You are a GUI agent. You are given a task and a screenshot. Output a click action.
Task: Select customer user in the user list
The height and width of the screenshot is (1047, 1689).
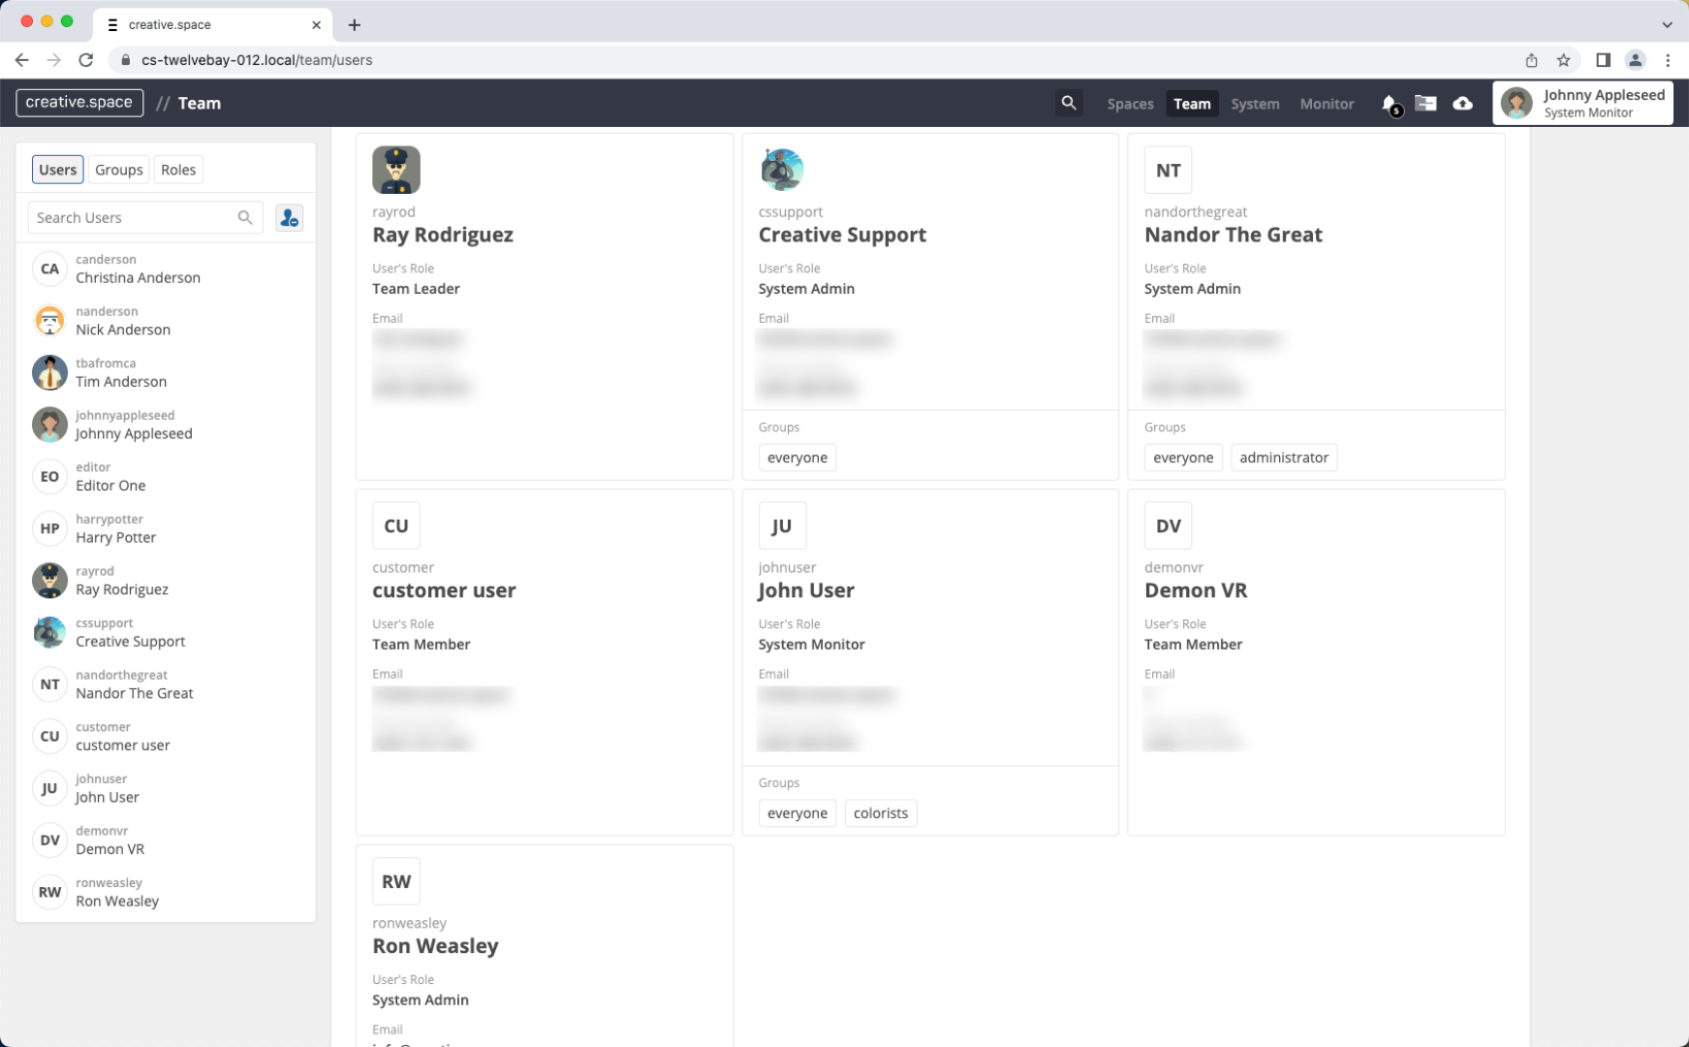pos(166,737)
